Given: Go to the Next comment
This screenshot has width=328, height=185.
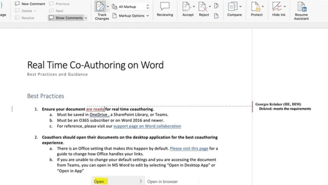Looking at the screenshot, I should tap(56, 11).
